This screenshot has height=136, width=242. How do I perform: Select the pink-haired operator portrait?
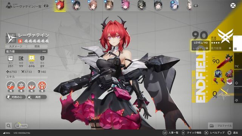pyautogui.click(x=126, y=5)
